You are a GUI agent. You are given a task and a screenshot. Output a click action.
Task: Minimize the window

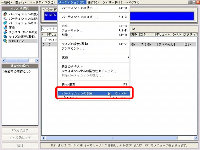pyautogui.click(x=190, y=2)
